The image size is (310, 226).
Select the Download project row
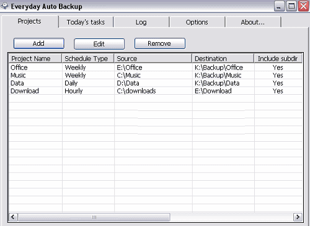click(x=156, y=91)
